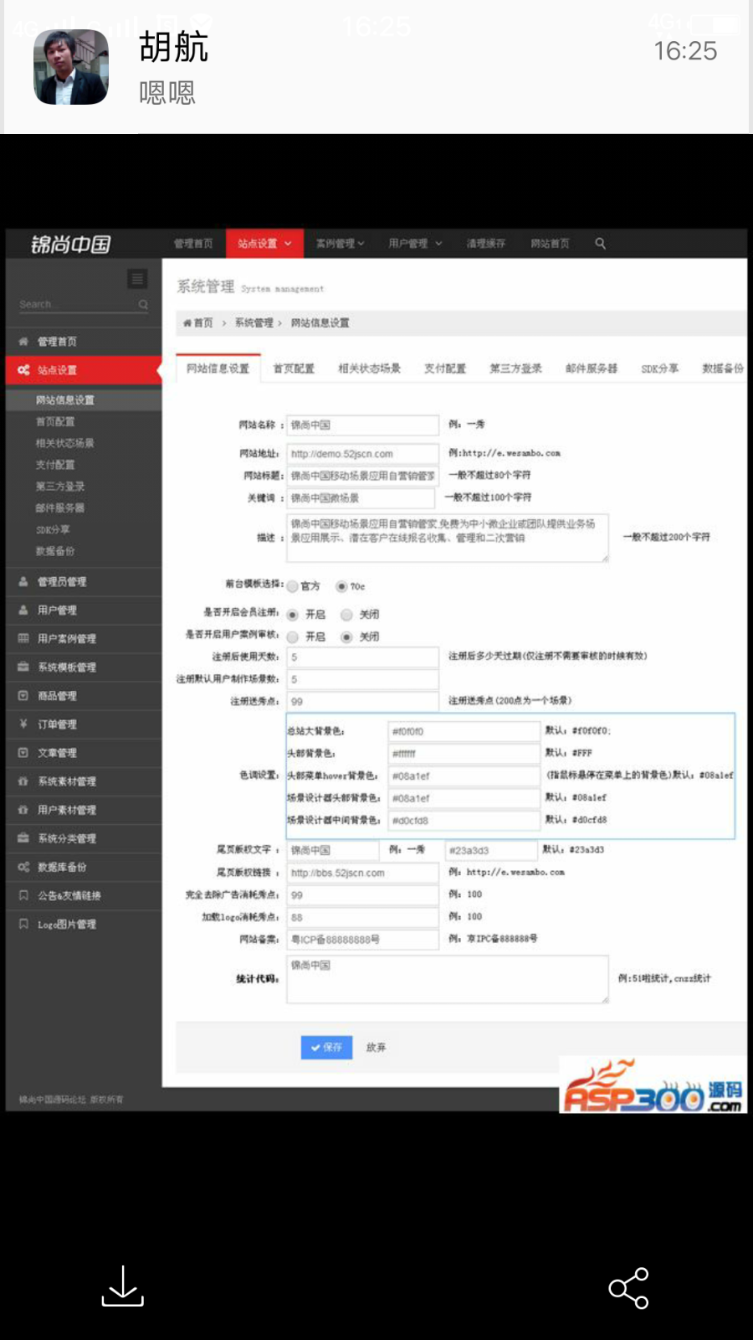Collapse the 站点设置 sidebar section
This screenshot has height=1340, width=753.
tap(84, 370)
